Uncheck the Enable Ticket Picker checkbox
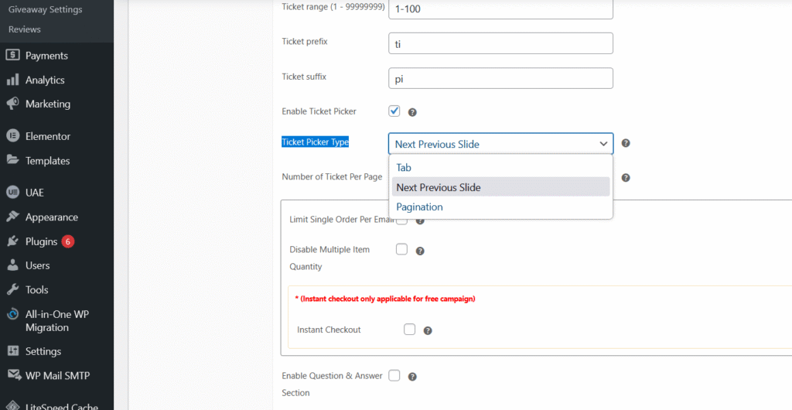Viewport: 792px width, 410px height. point(394,111)
